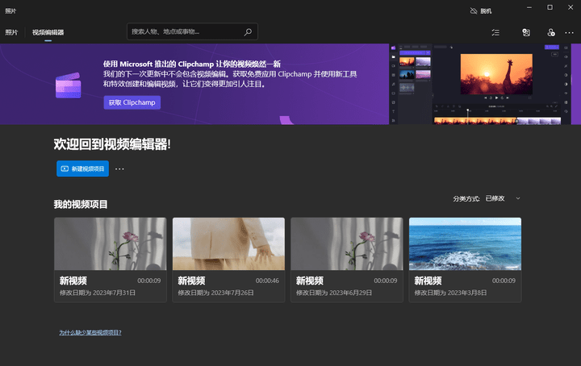Open the top-right more options ellipsis
Screen dimensions: 581x366
click(x=569, y=32)
